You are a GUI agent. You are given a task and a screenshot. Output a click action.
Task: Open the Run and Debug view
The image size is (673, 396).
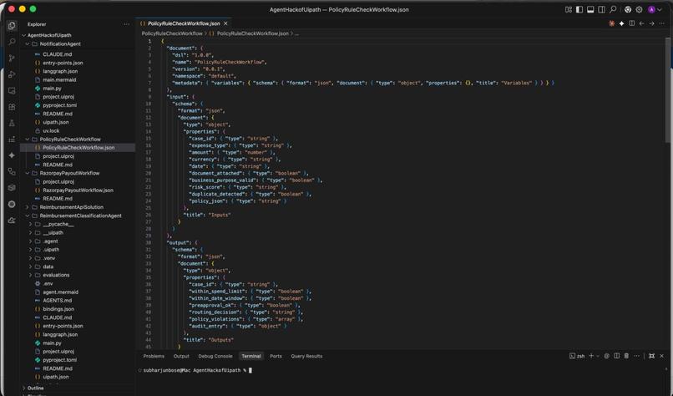[12, 74]
